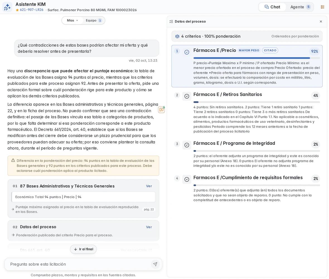Focus the Pregunta sobre esta licitación input
This screenshot has height=279, width=329.
[x=80, y=264]
